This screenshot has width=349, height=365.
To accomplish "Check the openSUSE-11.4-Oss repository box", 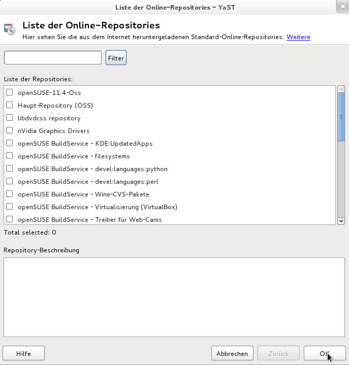I will pos(9,92).
